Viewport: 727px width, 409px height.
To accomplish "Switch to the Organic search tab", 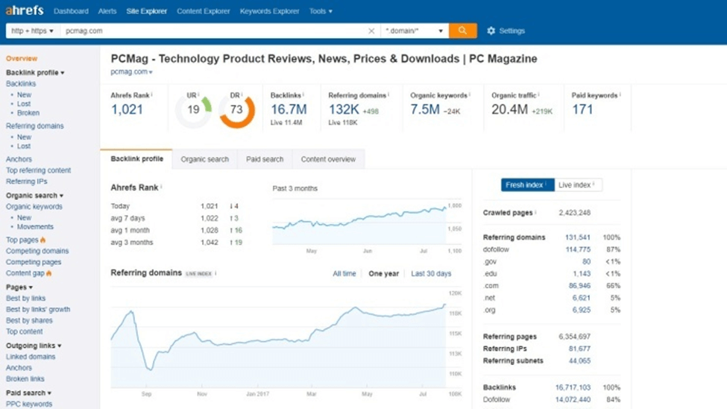I will [204, 159].
